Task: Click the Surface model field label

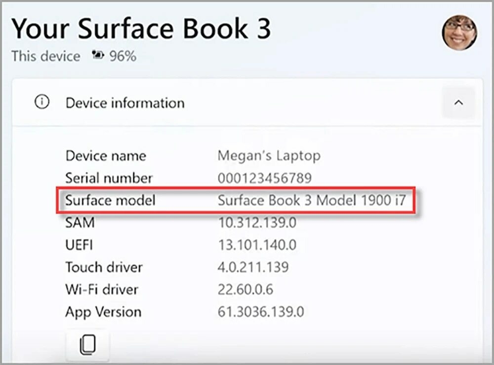Action: (x=110, y=200)
